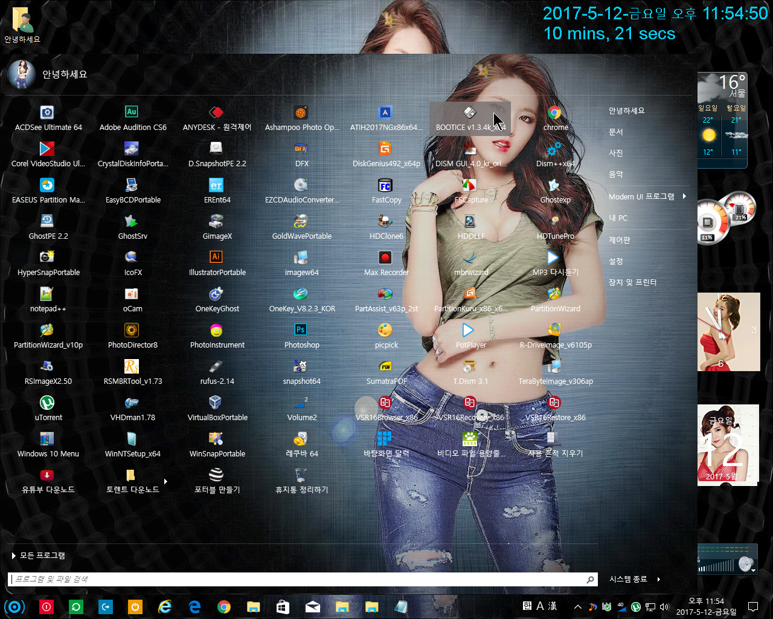Viewport: 773px width, 619px height.
Task: Open Corel VideoStudio Ultimate
Action: tap(48, 155)
